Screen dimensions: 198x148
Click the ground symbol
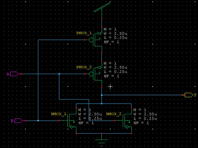pos(102,142)
